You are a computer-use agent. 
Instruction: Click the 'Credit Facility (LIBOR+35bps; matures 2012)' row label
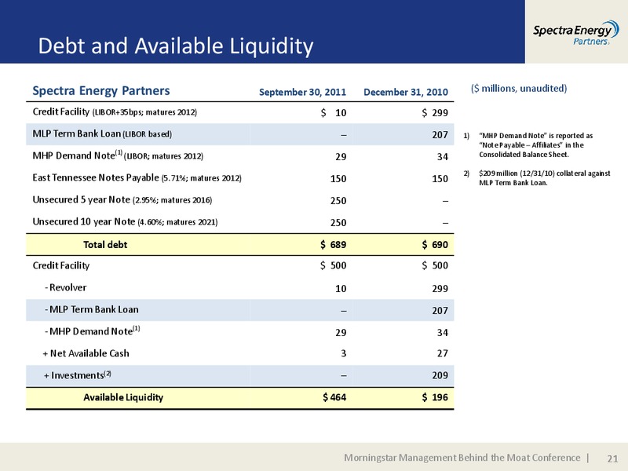coord(115,112)
